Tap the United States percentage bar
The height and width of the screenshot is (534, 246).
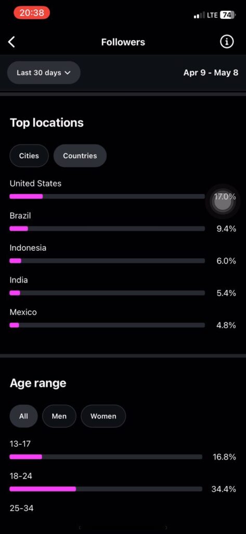click(107, 196)
